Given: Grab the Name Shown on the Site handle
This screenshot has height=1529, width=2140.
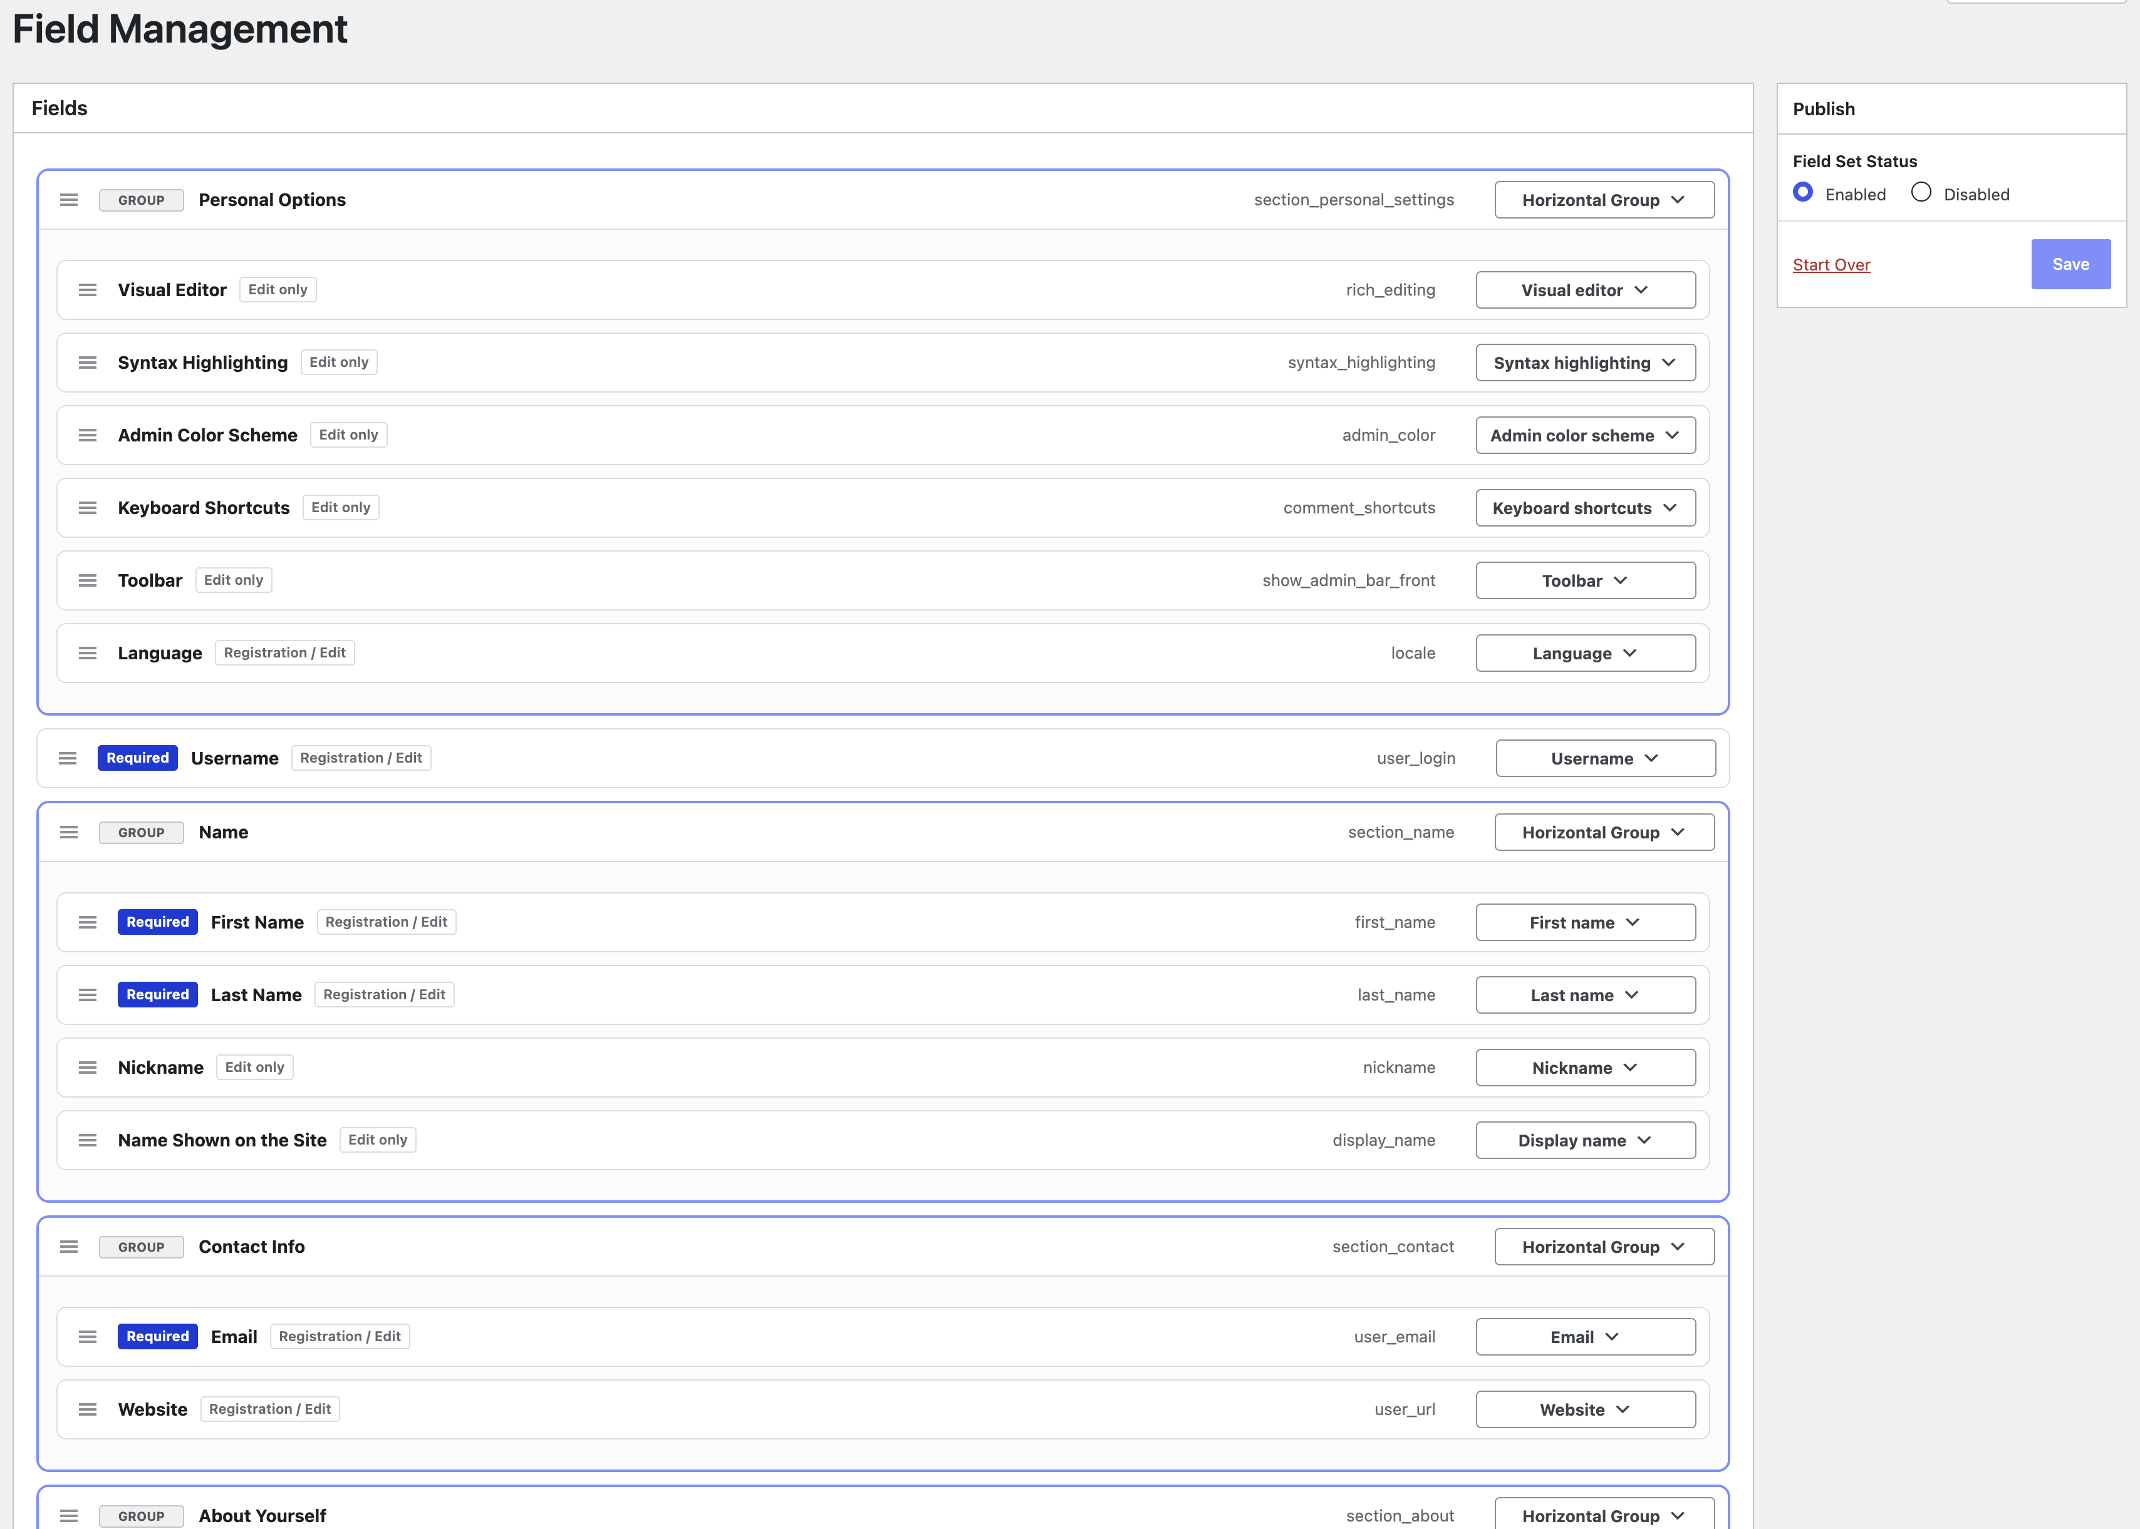Looking at the screenshot, I should [x=88, y=1139].
